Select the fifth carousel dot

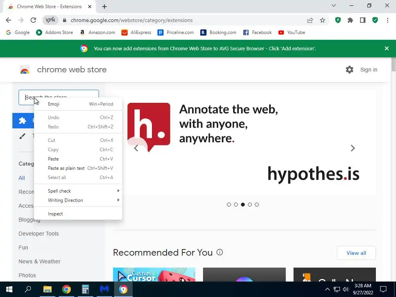(x=257, y=205)
